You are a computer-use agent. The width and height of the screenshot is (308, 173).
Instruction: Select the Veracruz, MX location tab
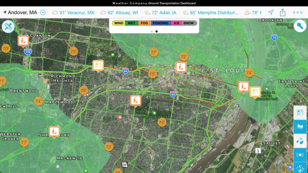73,13
